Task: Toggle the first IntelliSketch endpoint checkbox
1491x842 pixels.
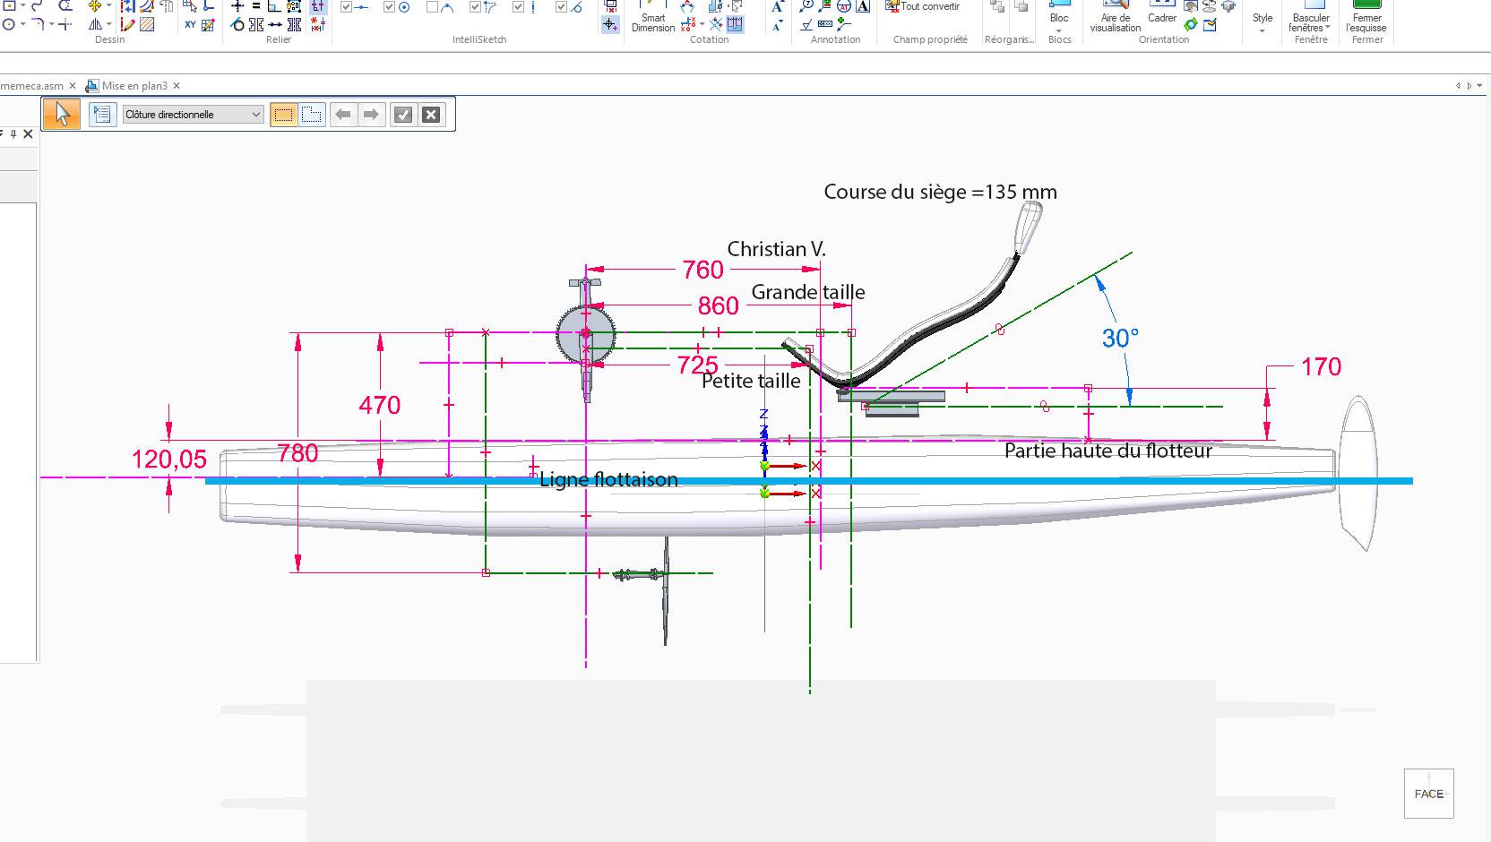Action: [x=347, y=7]
